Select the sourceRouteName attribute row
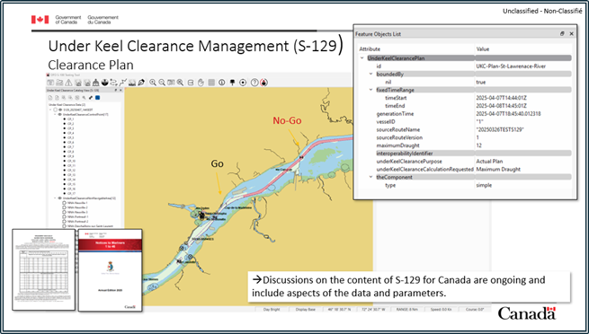This screenshot has width=589, height=334. pyautogui.click(x=466, y=129)
